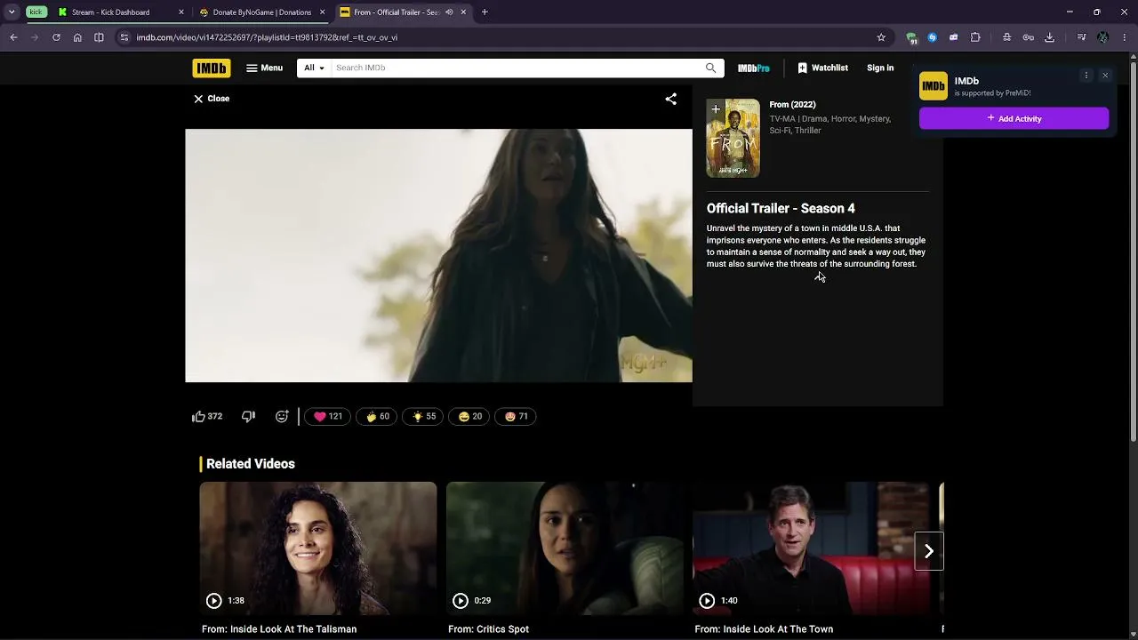
Task: Expand the All search category dropdown
Action: [314, 68]
